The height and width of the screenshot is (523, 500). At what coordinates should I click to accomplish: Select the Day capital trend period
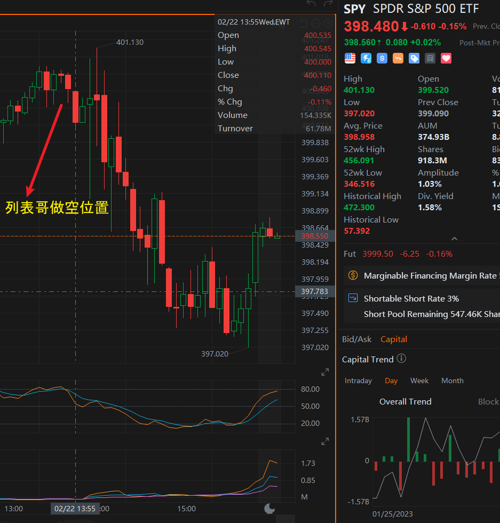391,381
